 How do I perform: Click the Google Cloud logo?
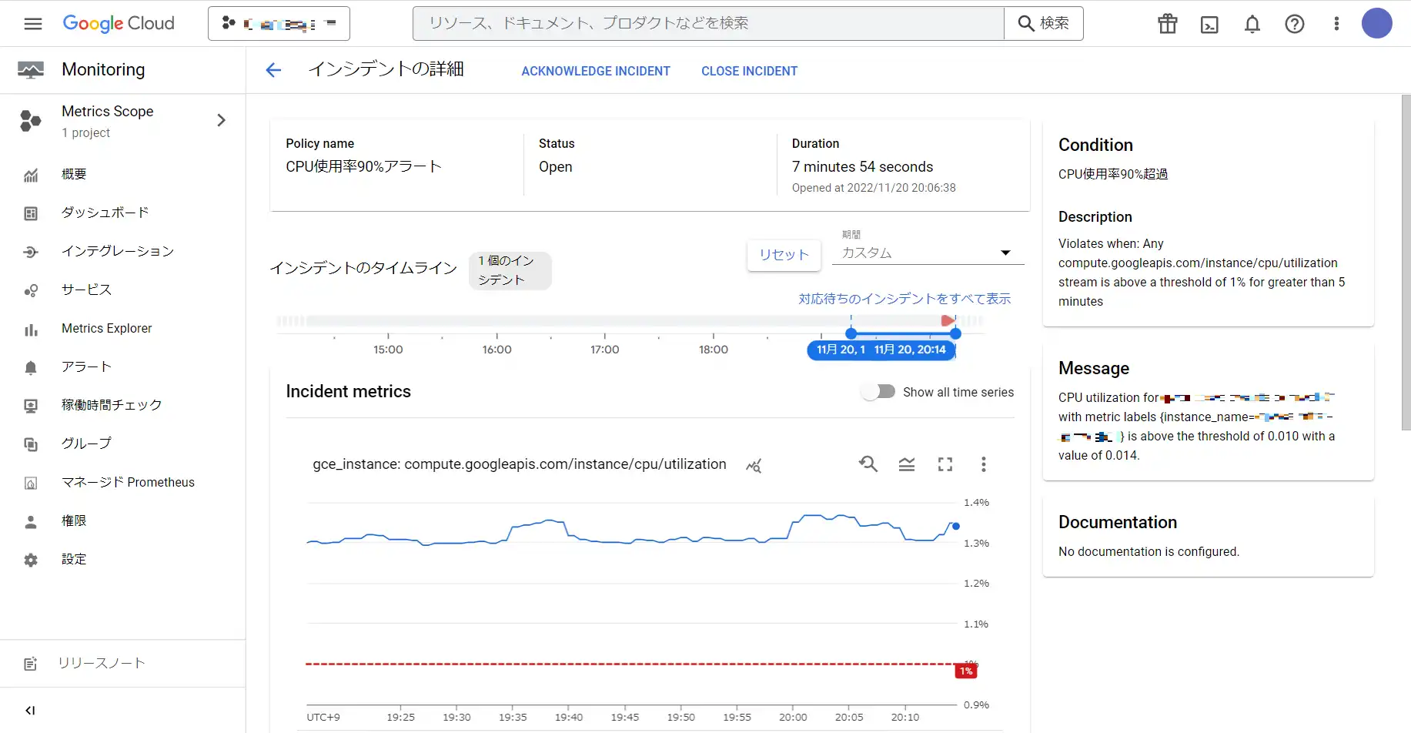pos(119,24)
